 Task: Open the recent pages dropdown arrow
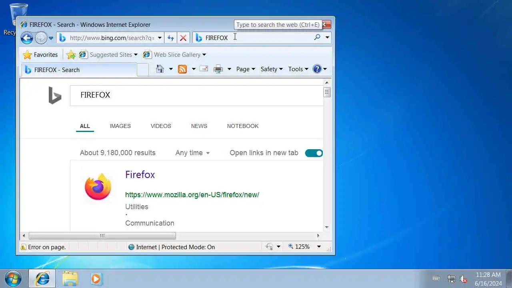tap(51, 38)
